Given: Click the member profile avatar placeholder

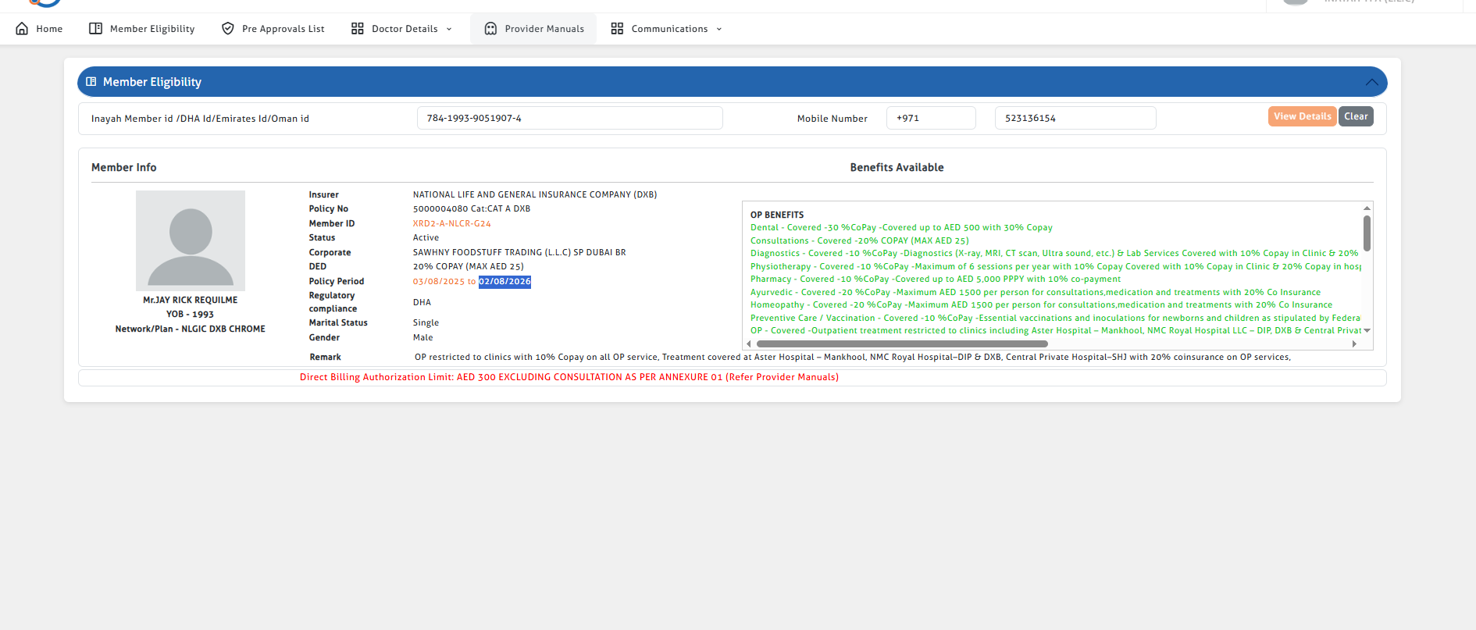Looking at the screenshot, I should tap(191, 240).
